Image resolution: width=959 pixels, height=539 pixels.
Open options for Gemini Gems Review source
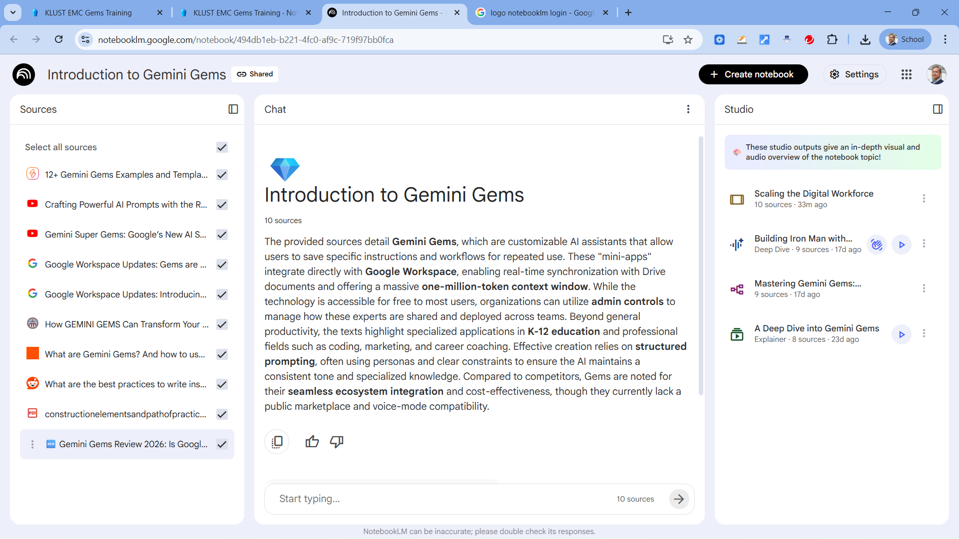coord(32,444)
